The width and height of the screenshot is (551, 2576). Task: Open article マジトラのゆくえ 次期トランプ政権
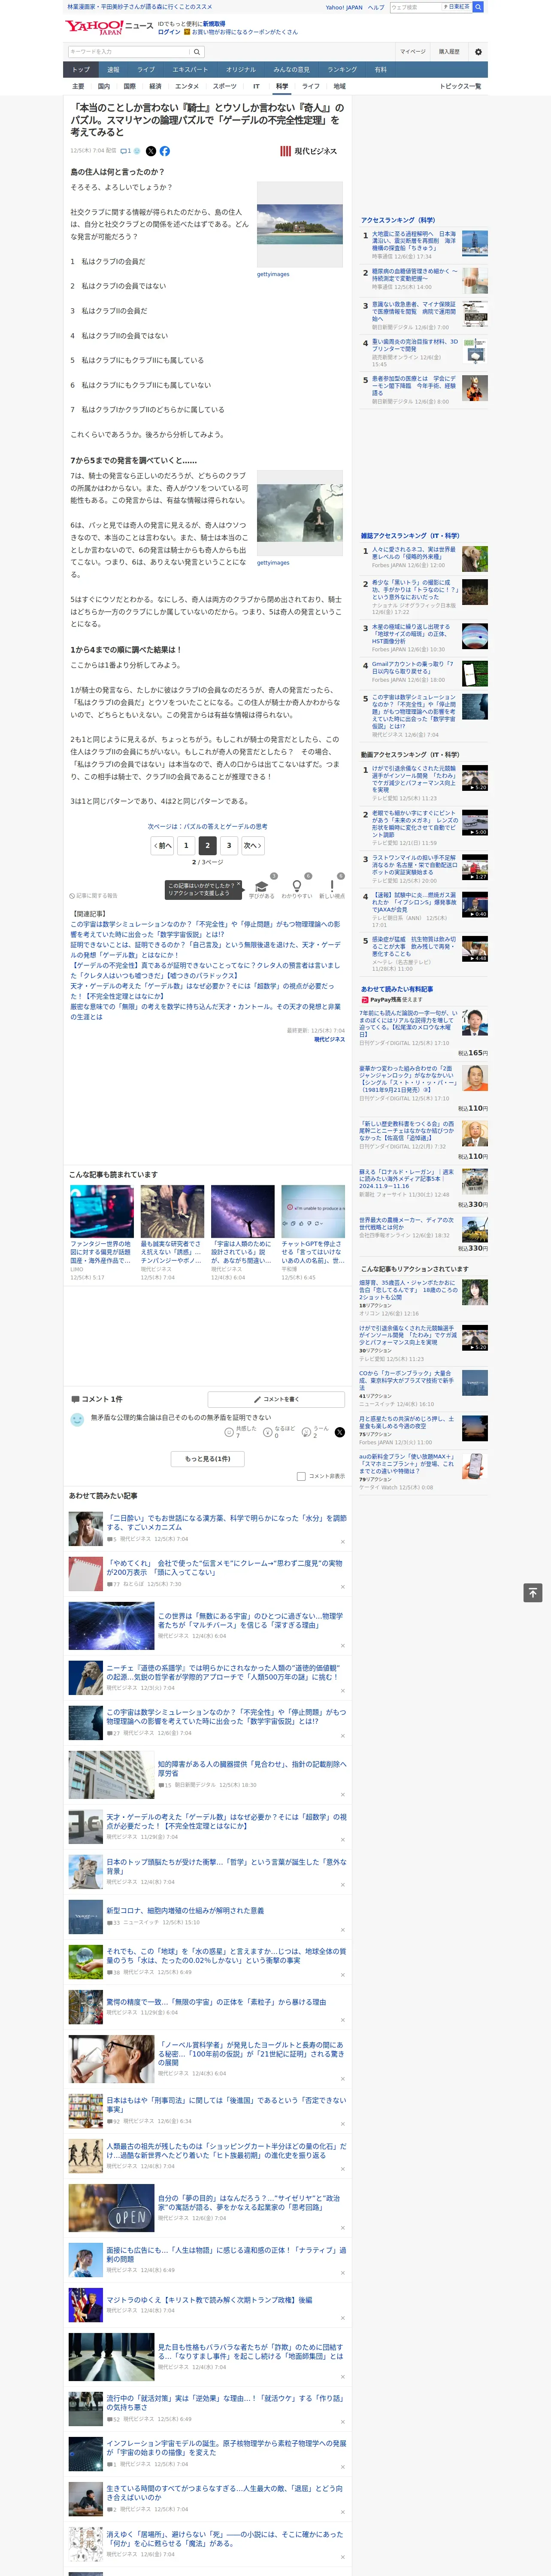(x=209, y=2299)
